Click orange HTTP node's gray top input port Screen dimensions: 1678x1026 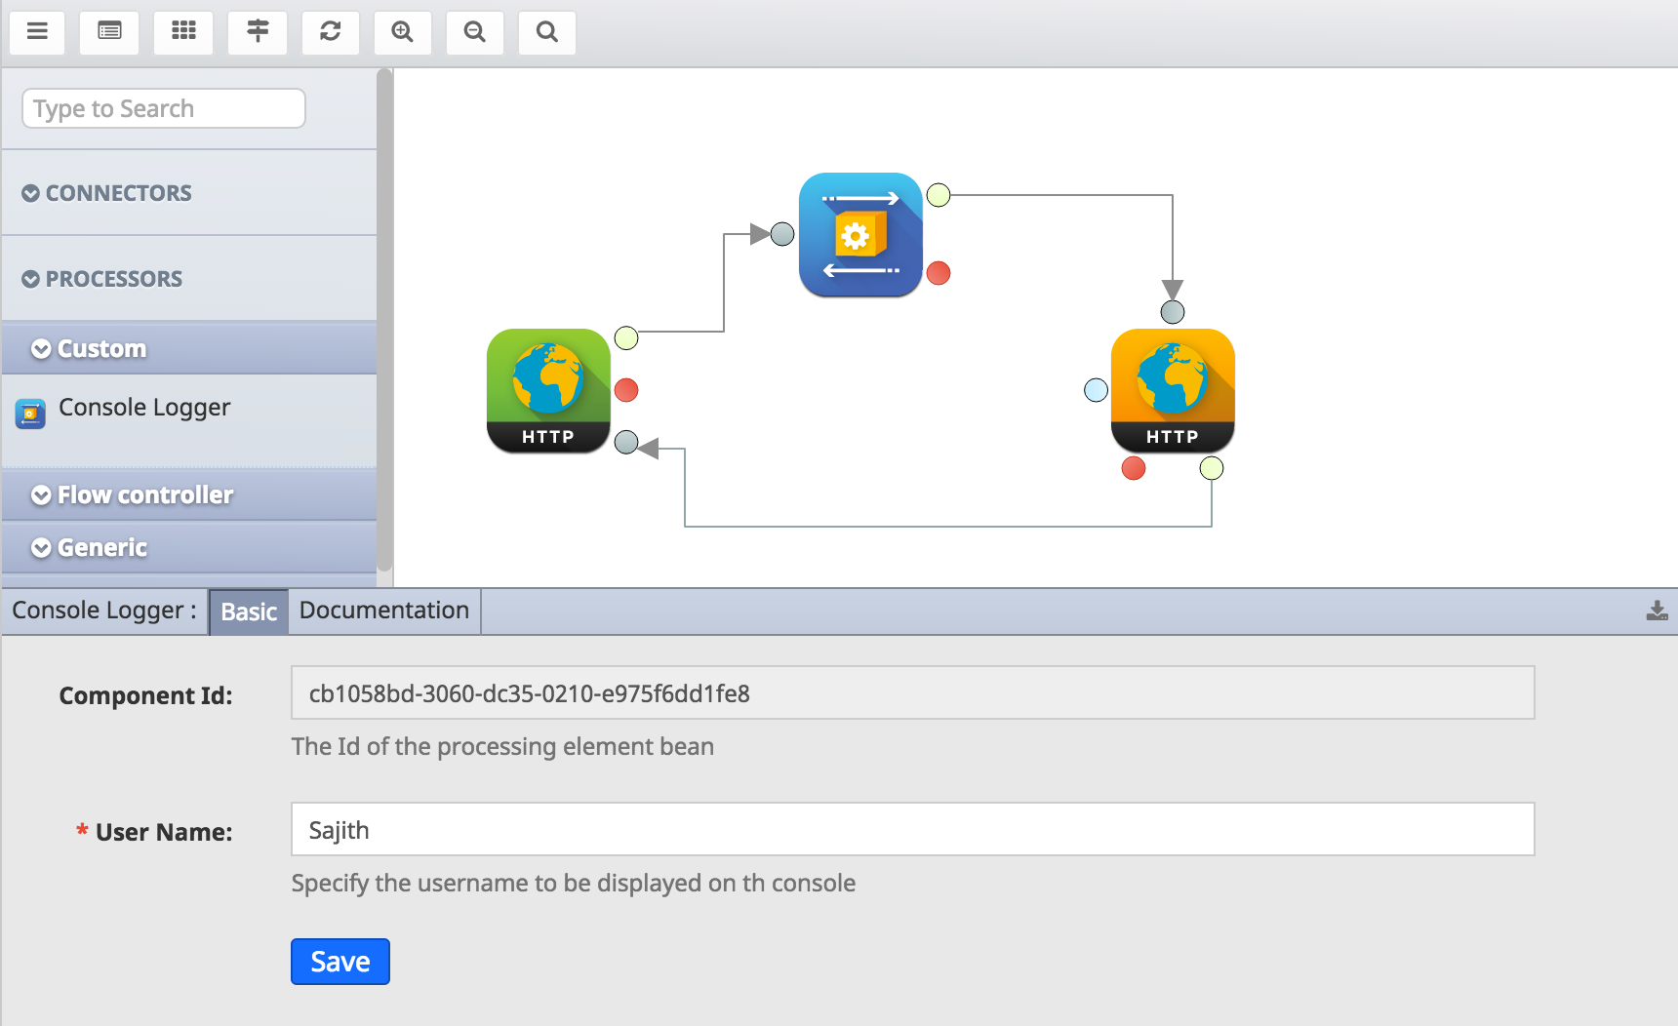(x=1173, y=312)
